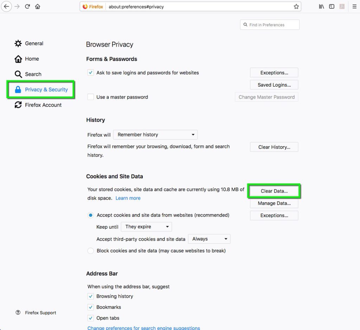Open third-party cookies Always dropdown
Screen dimensions: 360x330
point(209,239)
